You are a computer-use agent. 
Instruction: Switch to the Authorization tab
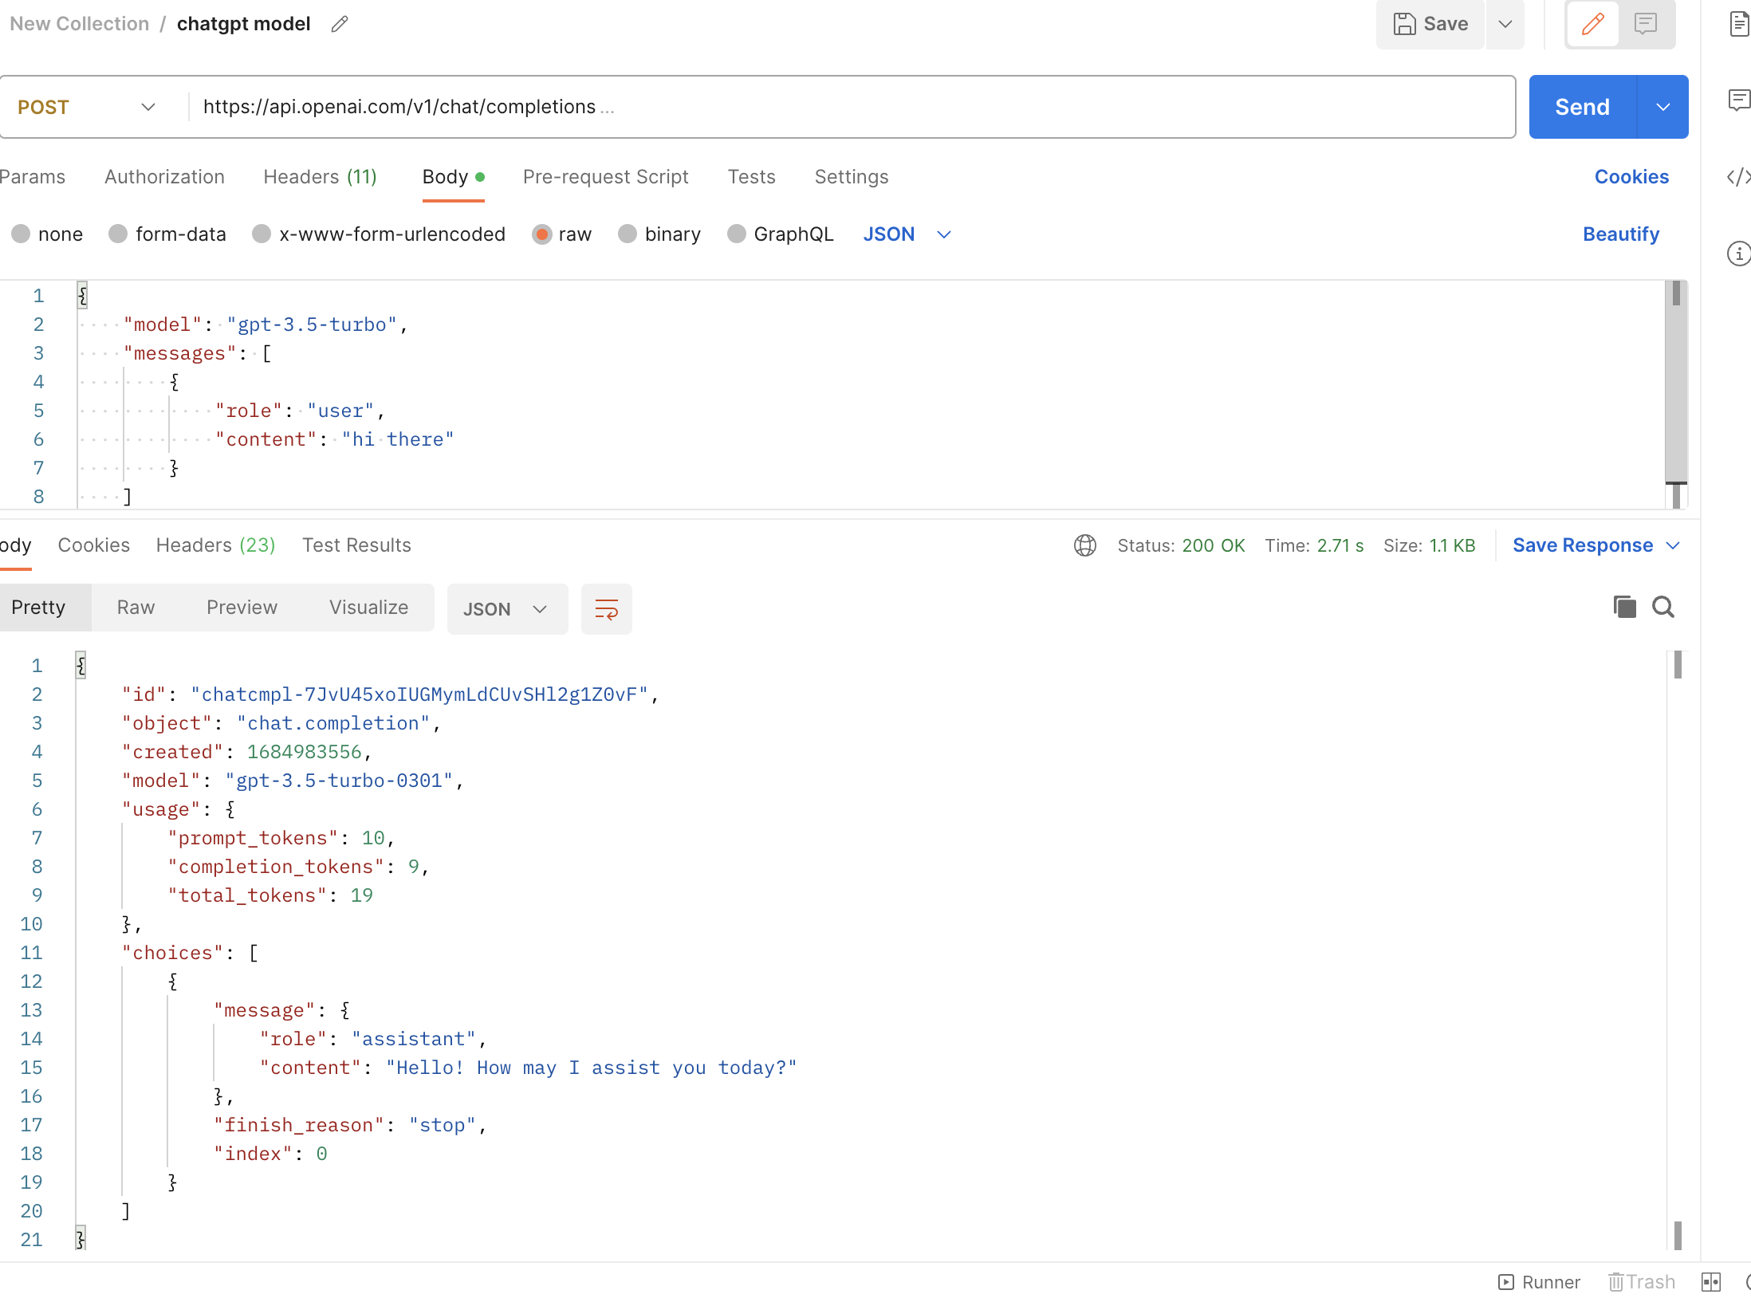tap(164, 177)
